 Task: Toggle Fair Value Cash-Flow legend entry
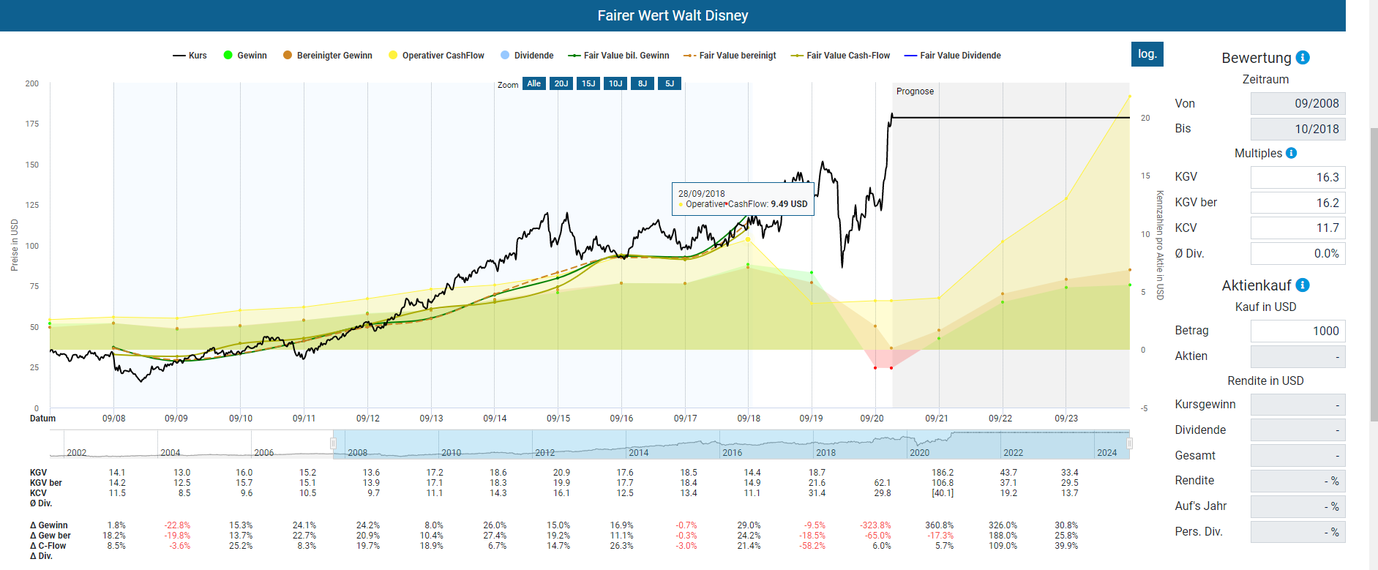pos(841,56)
